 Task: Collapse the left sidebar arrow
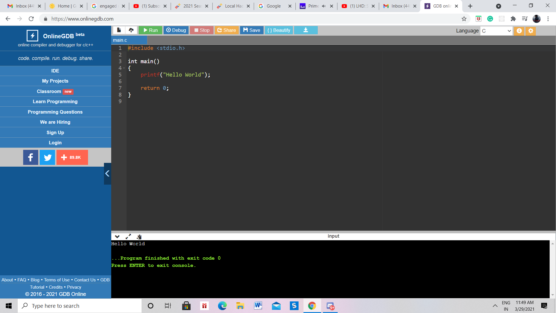pyautogui.click(x=107, y=174)
